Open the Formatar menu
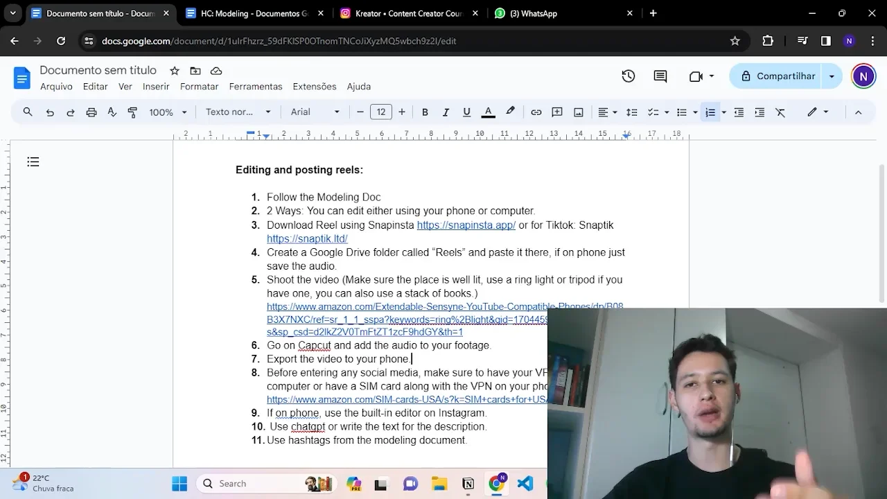The image size is (887, 499). (199, 87)
